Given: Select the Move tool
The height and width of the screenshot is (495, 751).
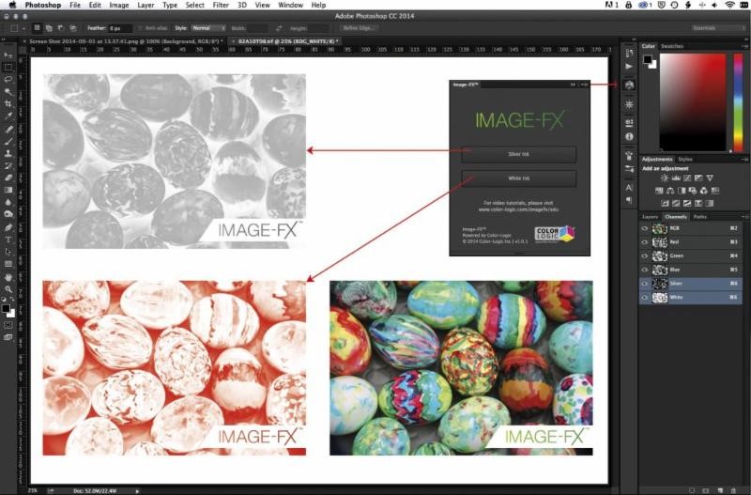Looking at the screenshot, I should pos(8,55).
